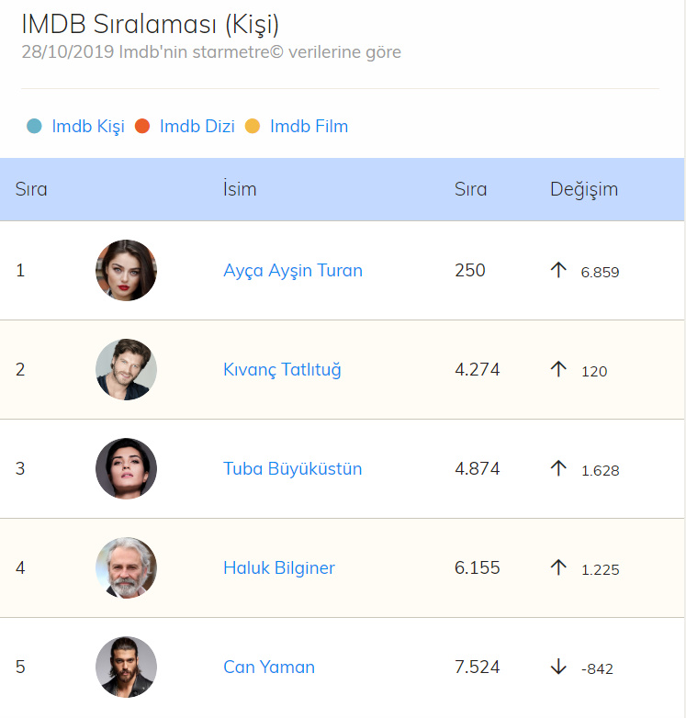Click the orange Imdb Dizi legend dot
The width and height of the screenshot is (686, 718).
click(142, 127)
